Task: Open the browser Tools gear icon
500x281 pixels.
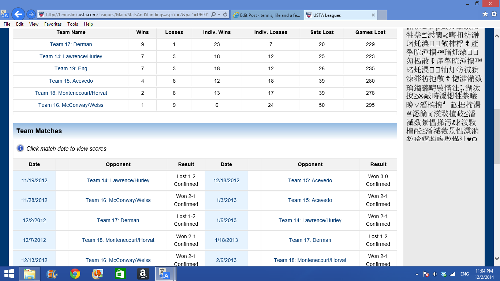Action: click(x=494, y=14)
